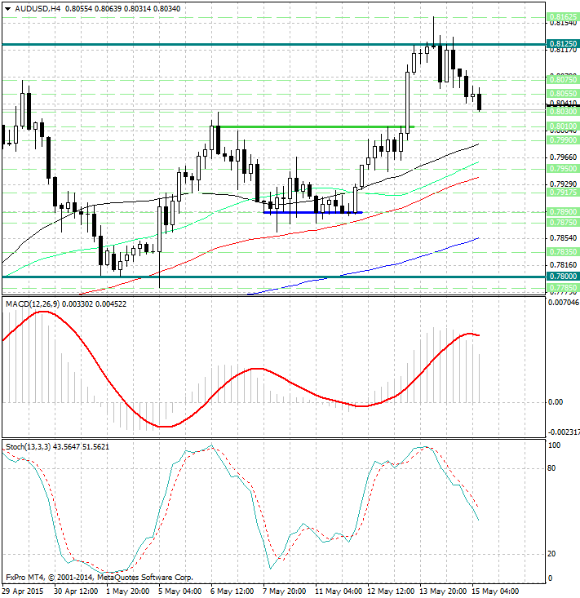Click the 0.79500 price level label
This screenshot has height=598, width=580.
(x=563, y=168)
